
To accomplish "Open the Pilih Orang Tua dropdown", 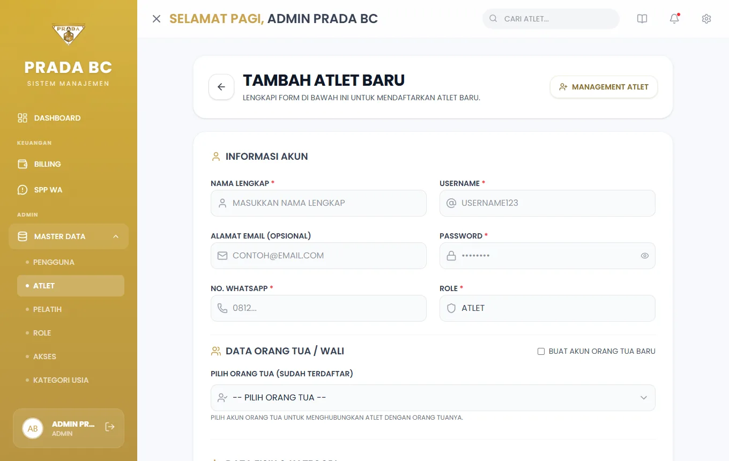I will click(433, 398).
